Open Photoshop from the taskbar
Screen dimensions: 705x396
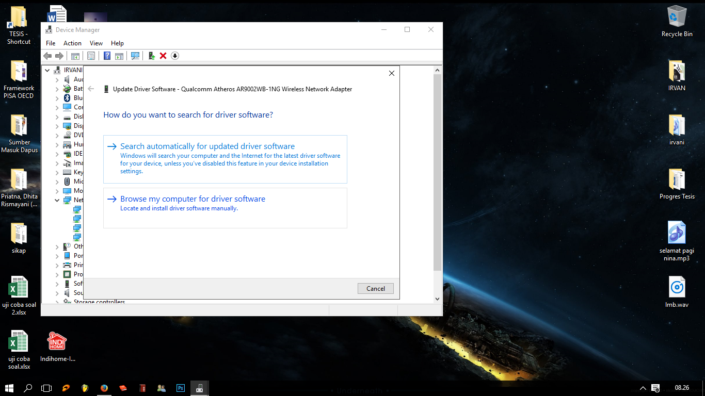click(x=181, y=388)
